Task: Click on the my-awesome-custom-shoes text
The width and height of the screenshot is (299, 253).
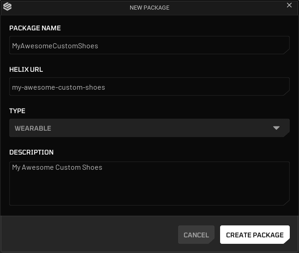Action: pos(59,87)
